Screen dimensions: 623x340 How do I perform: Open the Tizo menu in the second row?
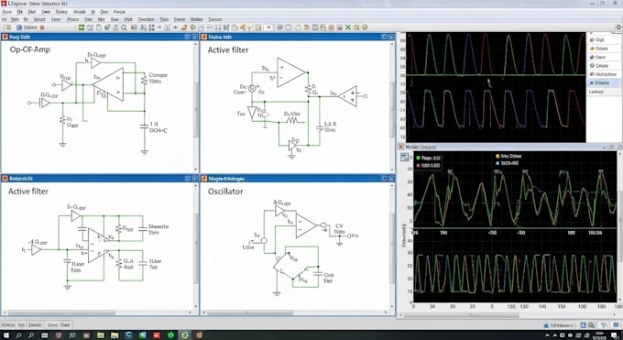(x=164, y=19)
